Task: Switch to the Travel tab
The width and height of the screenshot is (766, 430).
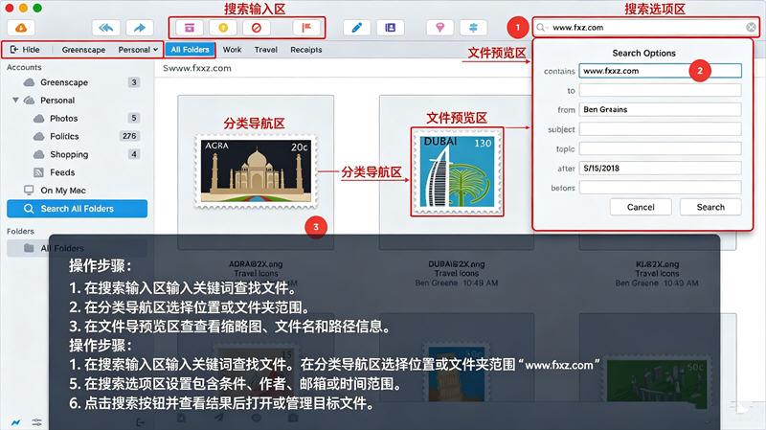Action: point(266,50)
